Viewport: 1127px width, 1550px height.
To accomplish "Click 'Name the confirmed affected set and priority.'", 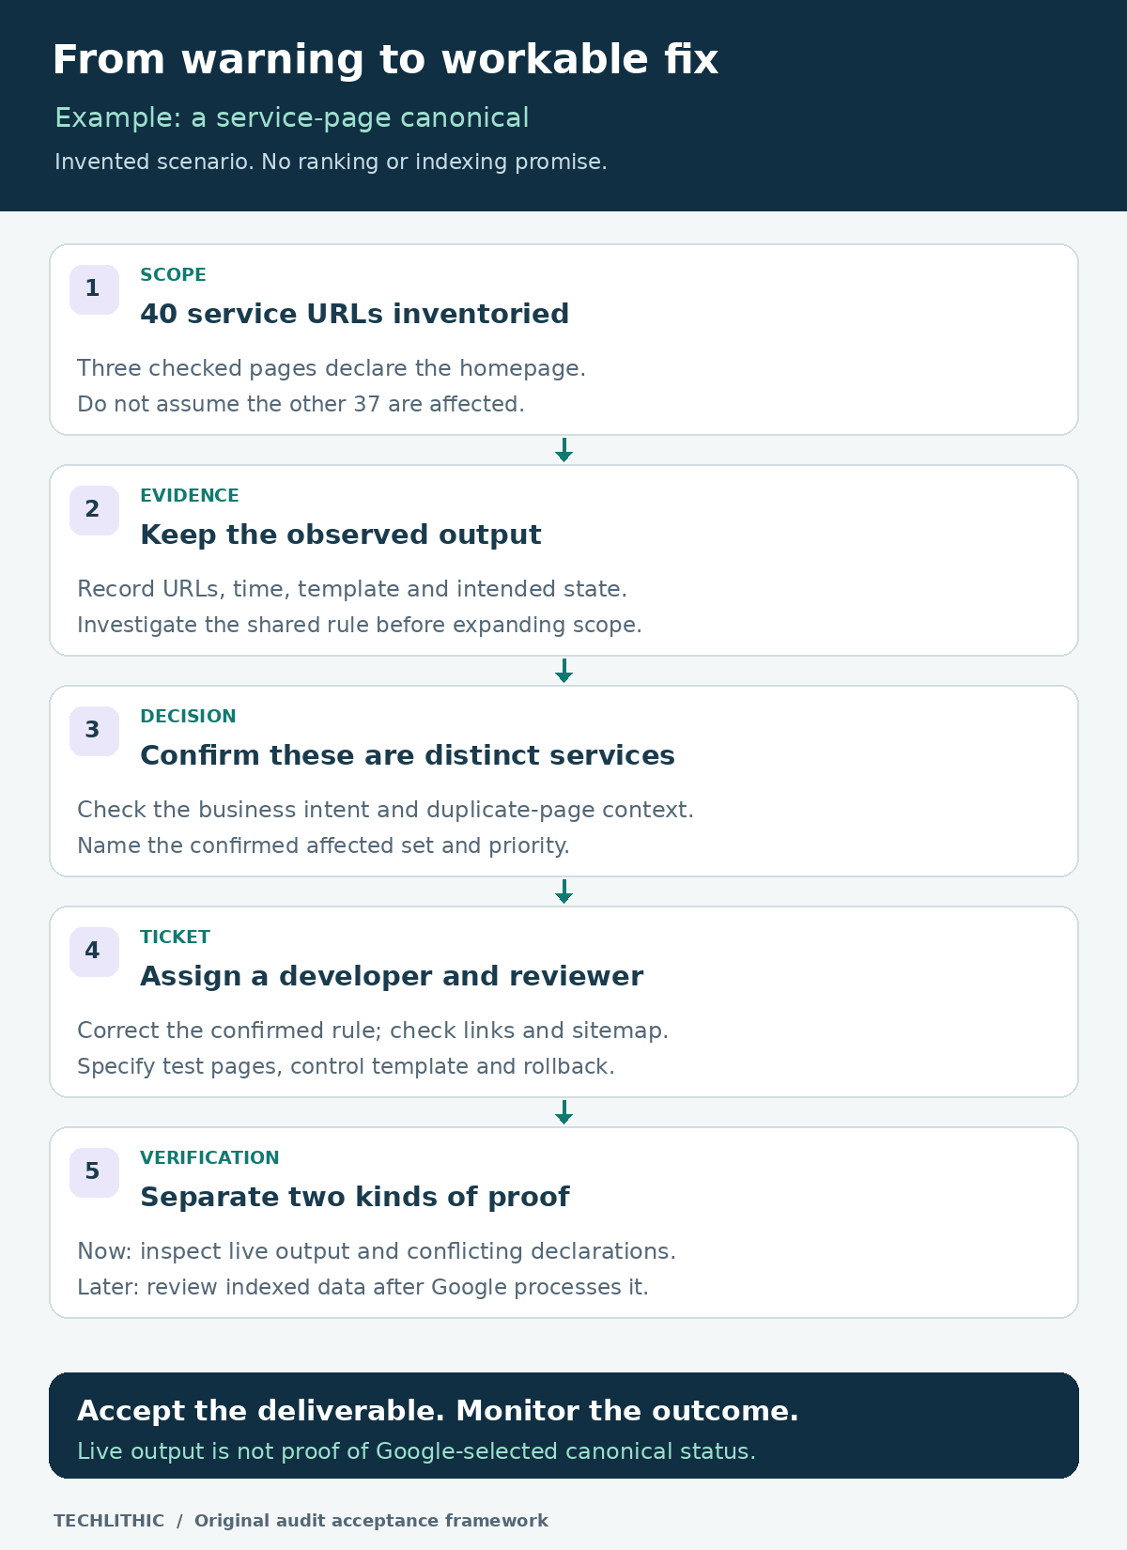I will (323, 845).
